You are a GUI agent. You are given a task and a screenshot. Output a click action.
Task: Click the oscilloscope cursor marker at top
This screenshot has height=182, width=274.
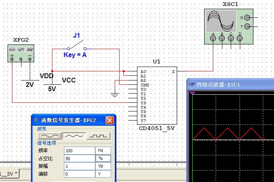pos(192,93)
